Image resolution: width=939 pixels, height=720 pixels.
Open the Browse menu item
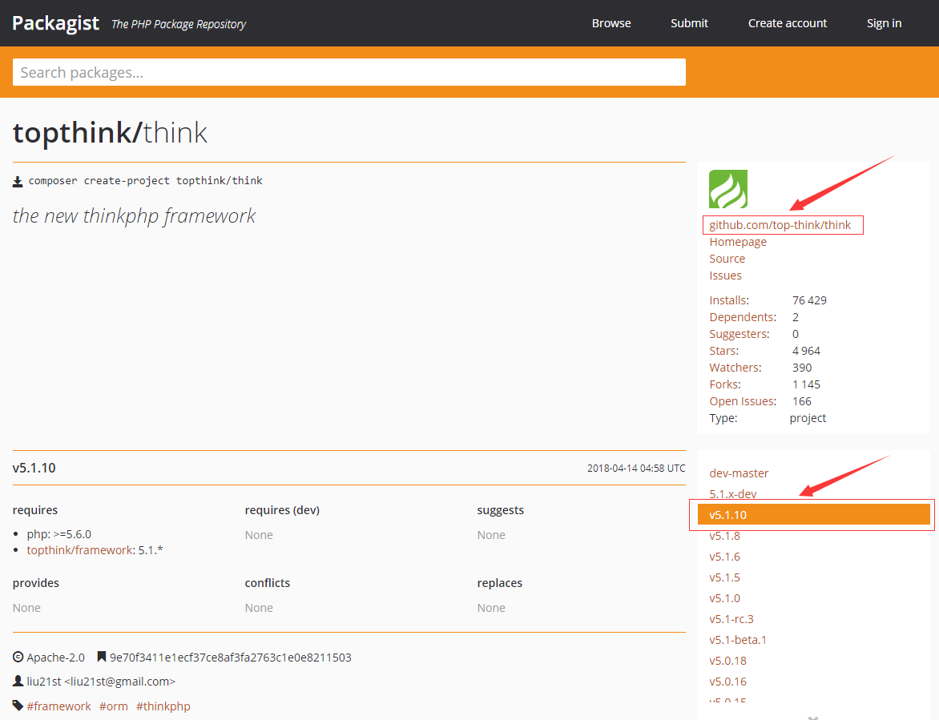[611, 23]
